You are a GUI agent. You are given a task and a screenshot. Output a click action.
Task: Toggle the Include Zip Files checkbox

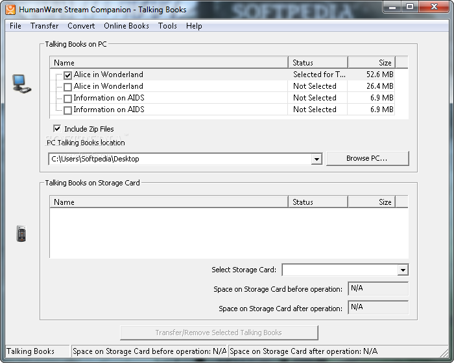point(57,128)
